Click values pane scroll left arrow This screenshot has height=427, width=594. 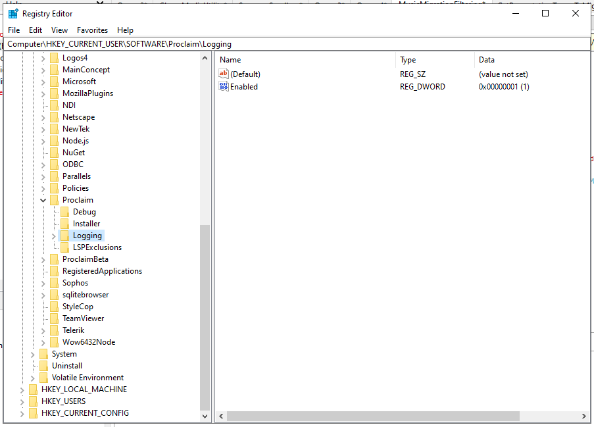(221, 416)
